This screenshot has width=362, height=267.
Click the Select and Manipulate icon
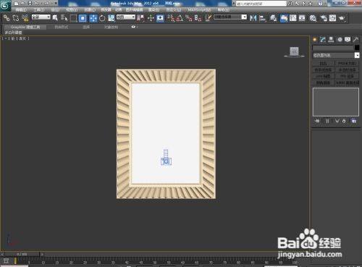tap(151, 18)
